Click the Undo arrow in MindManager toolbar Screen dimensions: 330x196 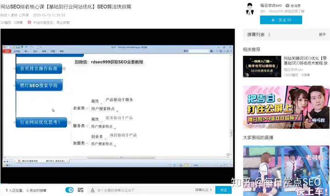26,47
